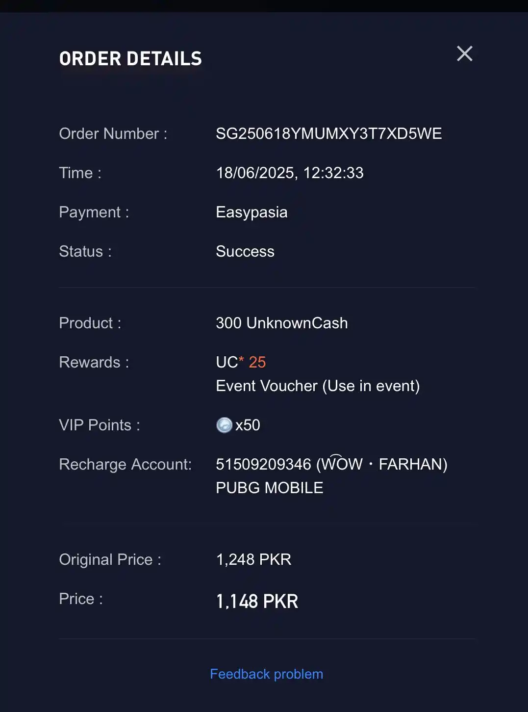Click the 300 UnknownCash product text

[282, 323]
